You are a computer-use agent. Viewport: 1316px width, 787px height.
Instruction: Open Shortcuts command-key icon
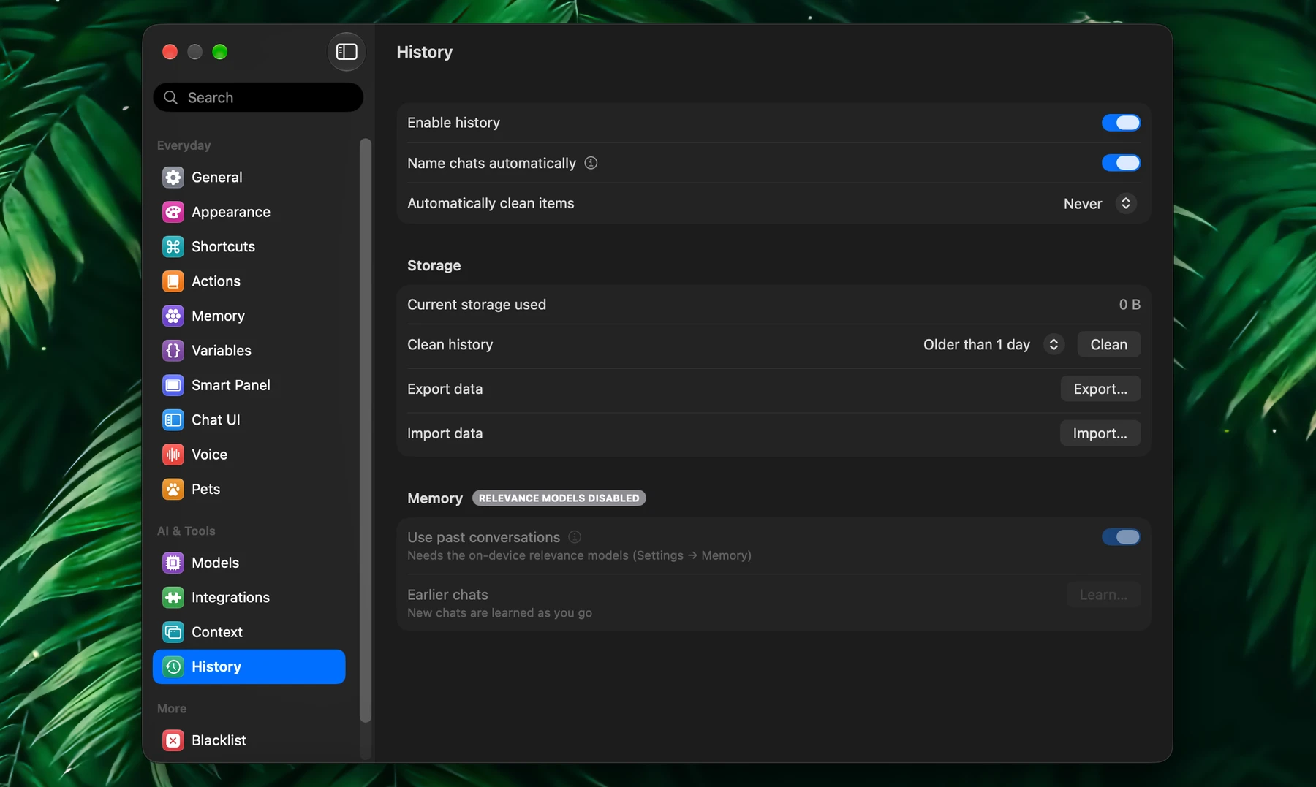click(x=173, y=247)
